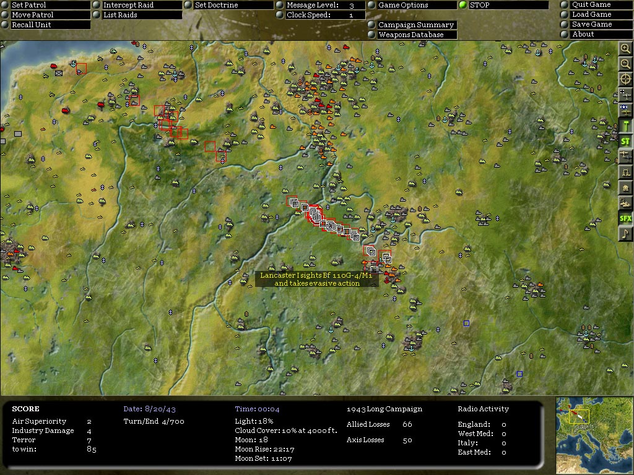Click the envelope icon on the map
Image resolution: width=634 pixels, height=475 pixels.
[x=59, y=73]
